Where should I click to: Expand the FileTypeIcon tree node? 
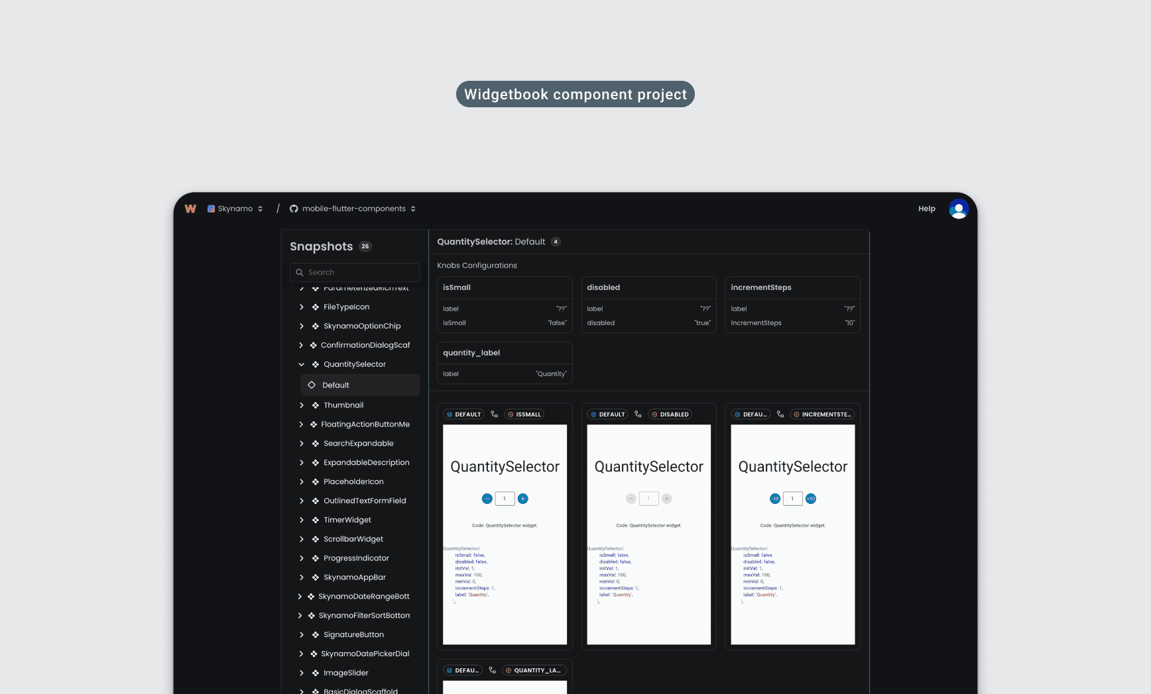point(301,307)
